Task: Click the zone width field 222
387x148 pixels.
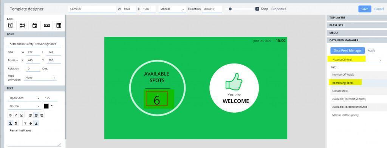Action: tap(33, 52)
